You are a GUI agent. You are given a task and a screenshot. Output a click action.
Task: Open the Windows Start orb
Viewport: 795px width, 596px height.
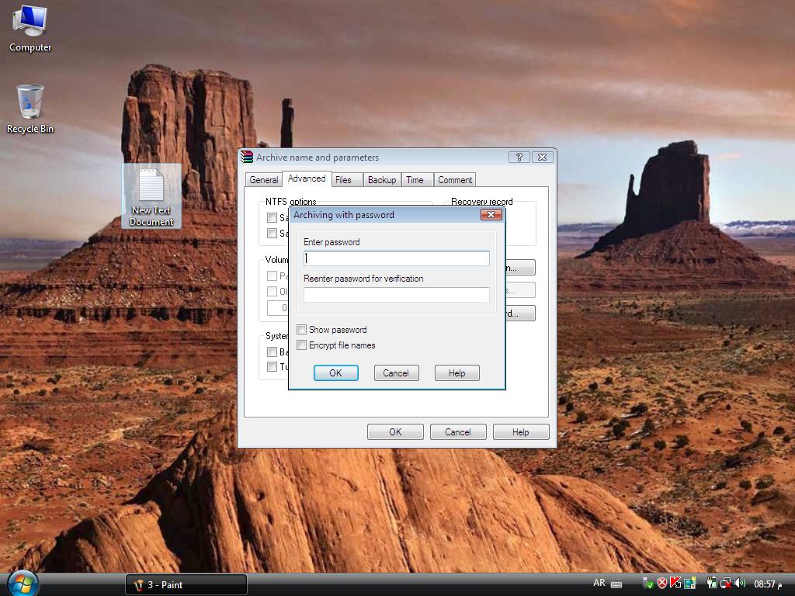22,583
